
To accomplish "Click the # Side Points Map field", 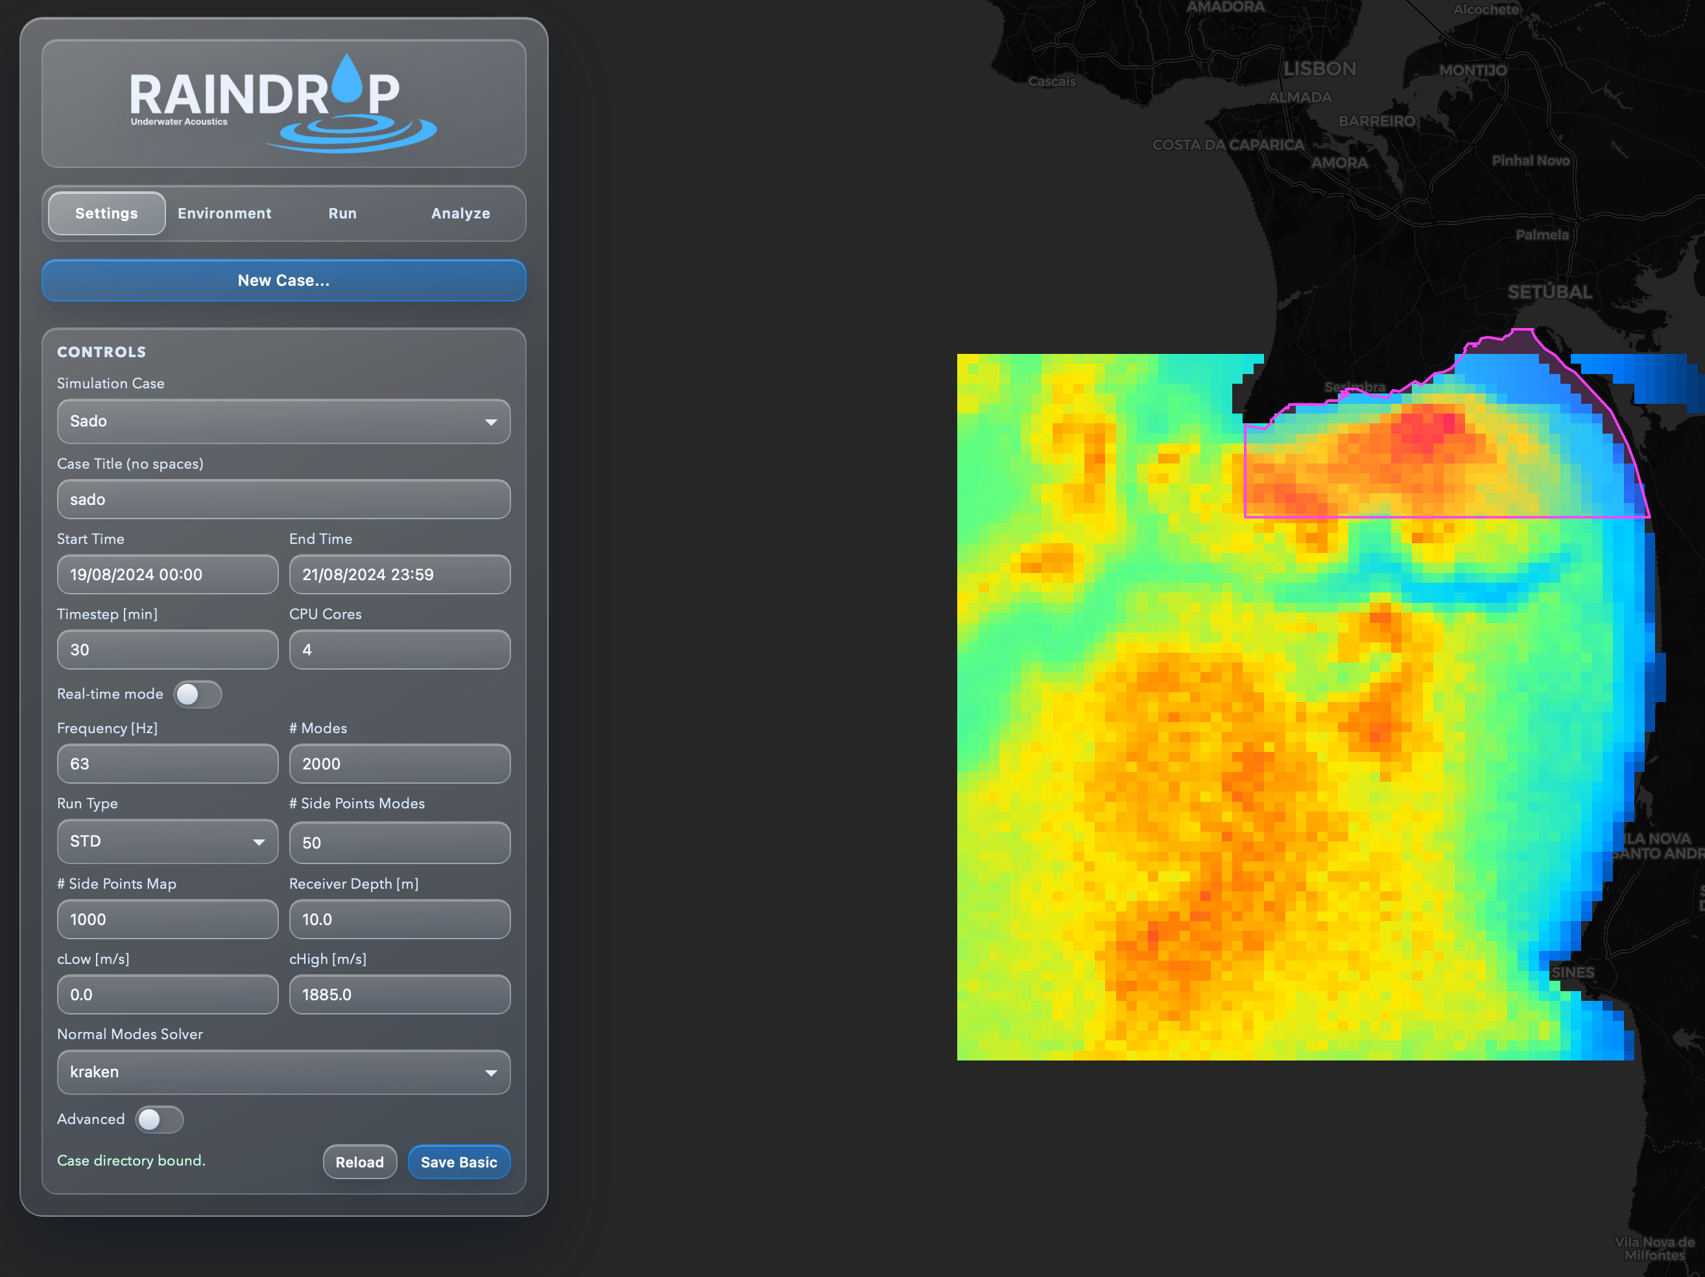I will tap(167, 920).
